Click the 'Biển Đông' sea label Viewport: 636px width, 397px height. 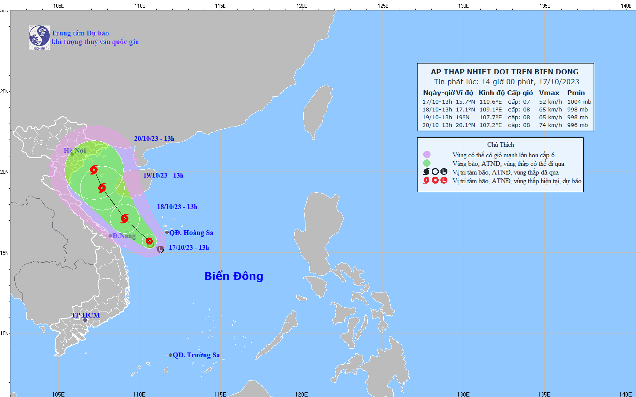pos(234,276)
